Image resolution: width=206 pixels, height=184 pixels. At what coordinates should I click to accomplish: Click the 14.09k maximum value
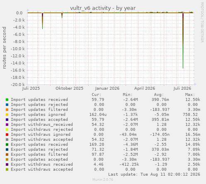coord(193,145)
